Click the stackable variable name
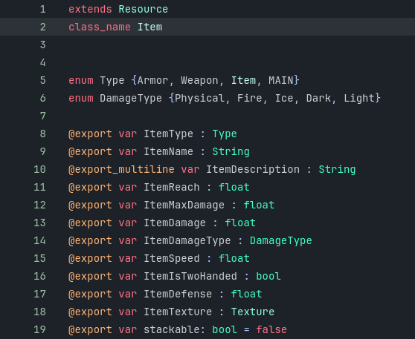This screenshot has height=339, width=415. tap(172, 329)
